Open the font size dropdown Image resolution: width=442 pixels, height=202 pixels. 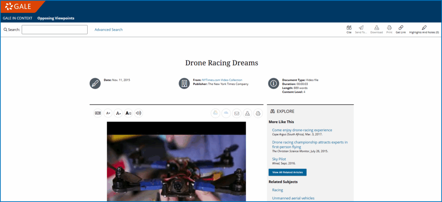click(108, 113)
